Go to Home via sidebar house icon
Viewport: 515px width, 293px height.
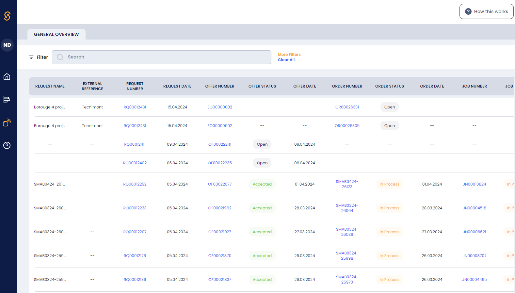(7, 77)
